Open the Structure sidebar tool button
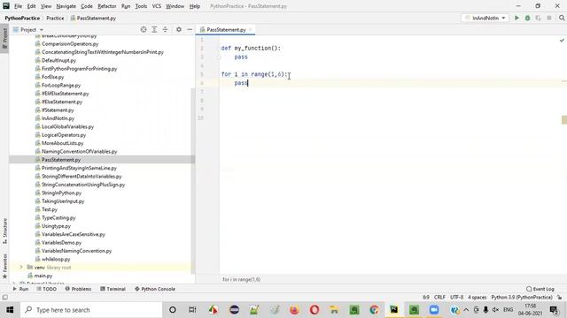 tap(4, 231)
